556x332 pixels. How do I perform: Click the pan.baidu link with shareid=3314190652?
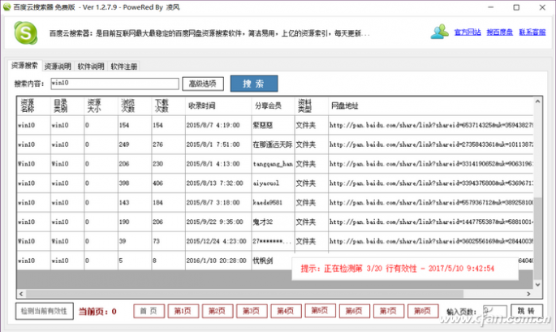tap(431, 164)
